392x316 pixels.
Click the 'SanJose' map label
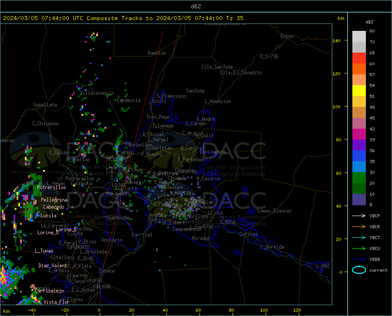click(195, 91)
